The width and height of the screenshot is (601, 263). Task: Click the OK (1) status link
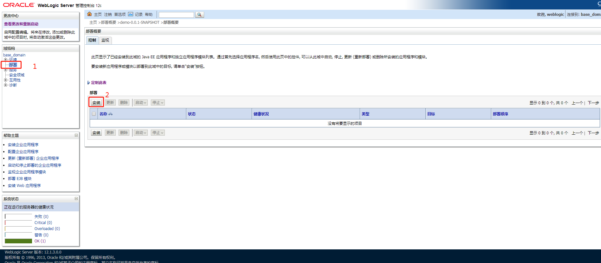[x=40, y=241]
